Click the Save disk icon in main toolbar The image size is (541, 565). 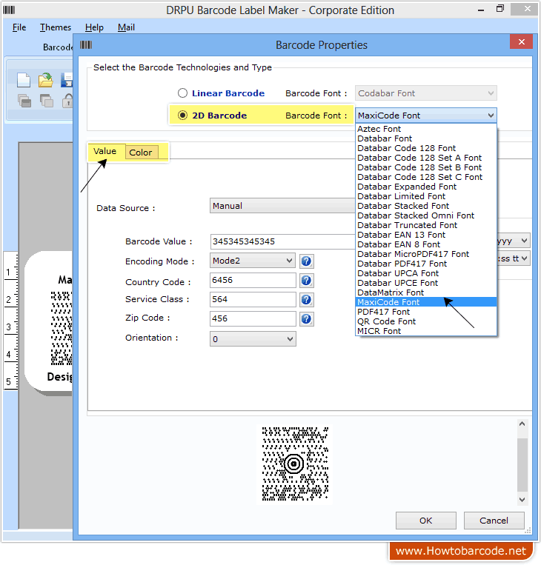[x=67, y=80]
